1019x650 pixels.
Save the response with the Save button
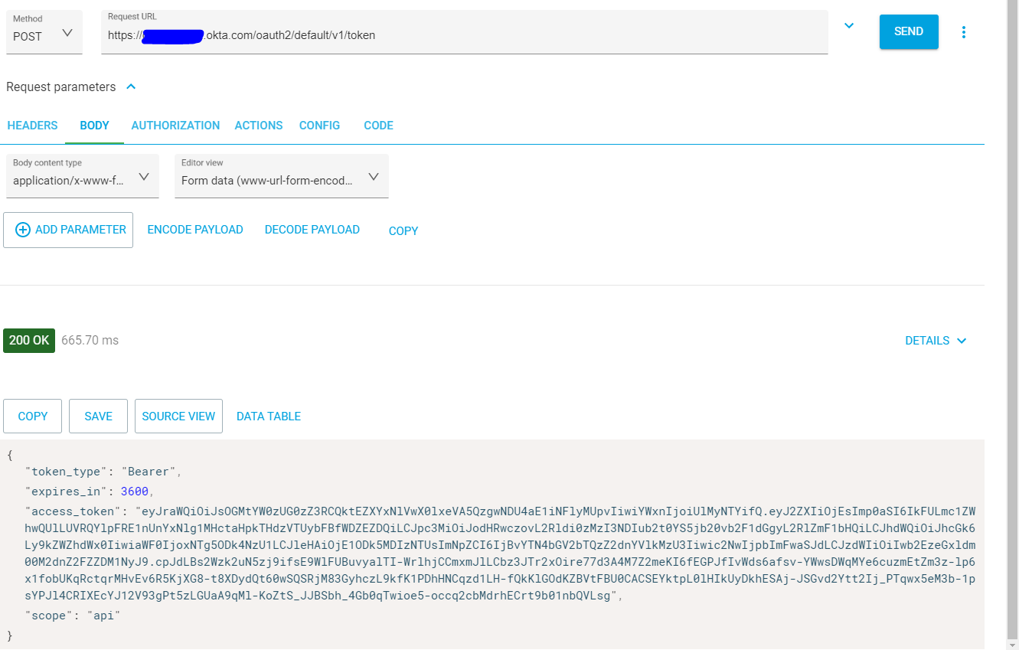coord(98,416)
